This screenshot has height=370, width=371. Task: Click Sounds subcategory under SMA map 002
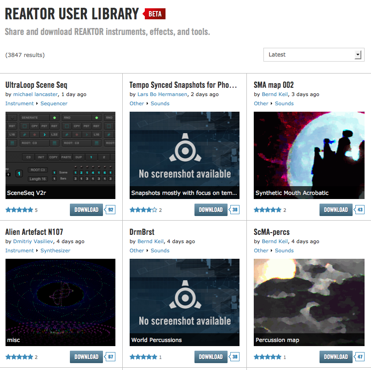(x=284, y=103)
